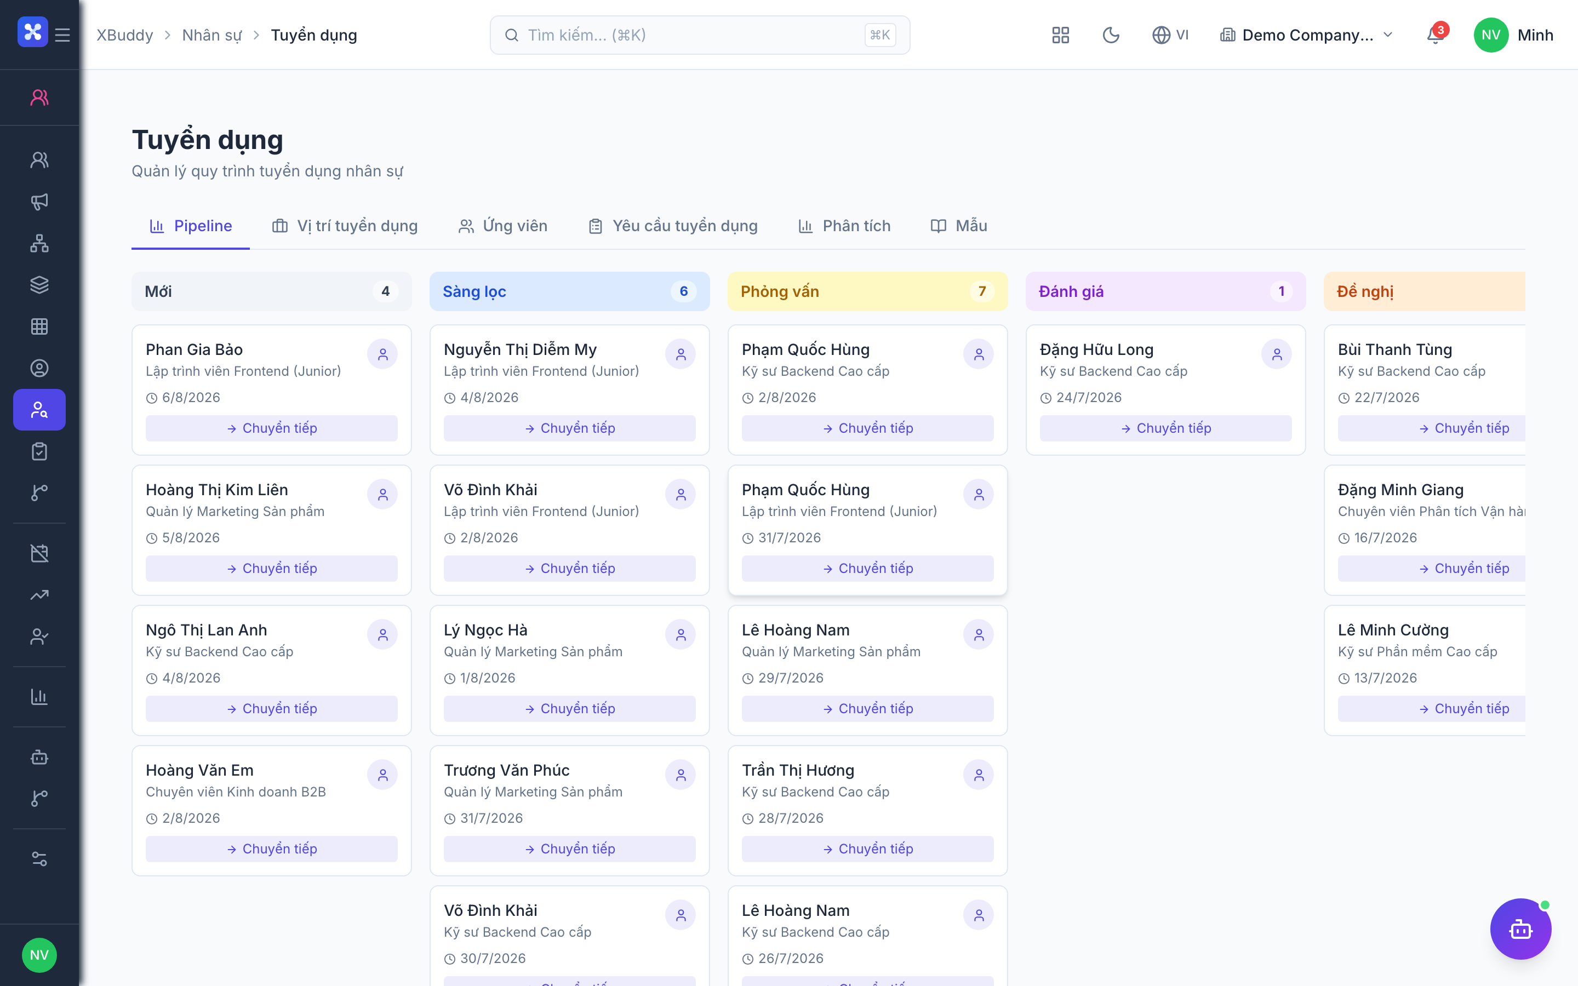Screen dimensions: 1578x986
Task: Click the Mới column header
Action: (272, 291)
